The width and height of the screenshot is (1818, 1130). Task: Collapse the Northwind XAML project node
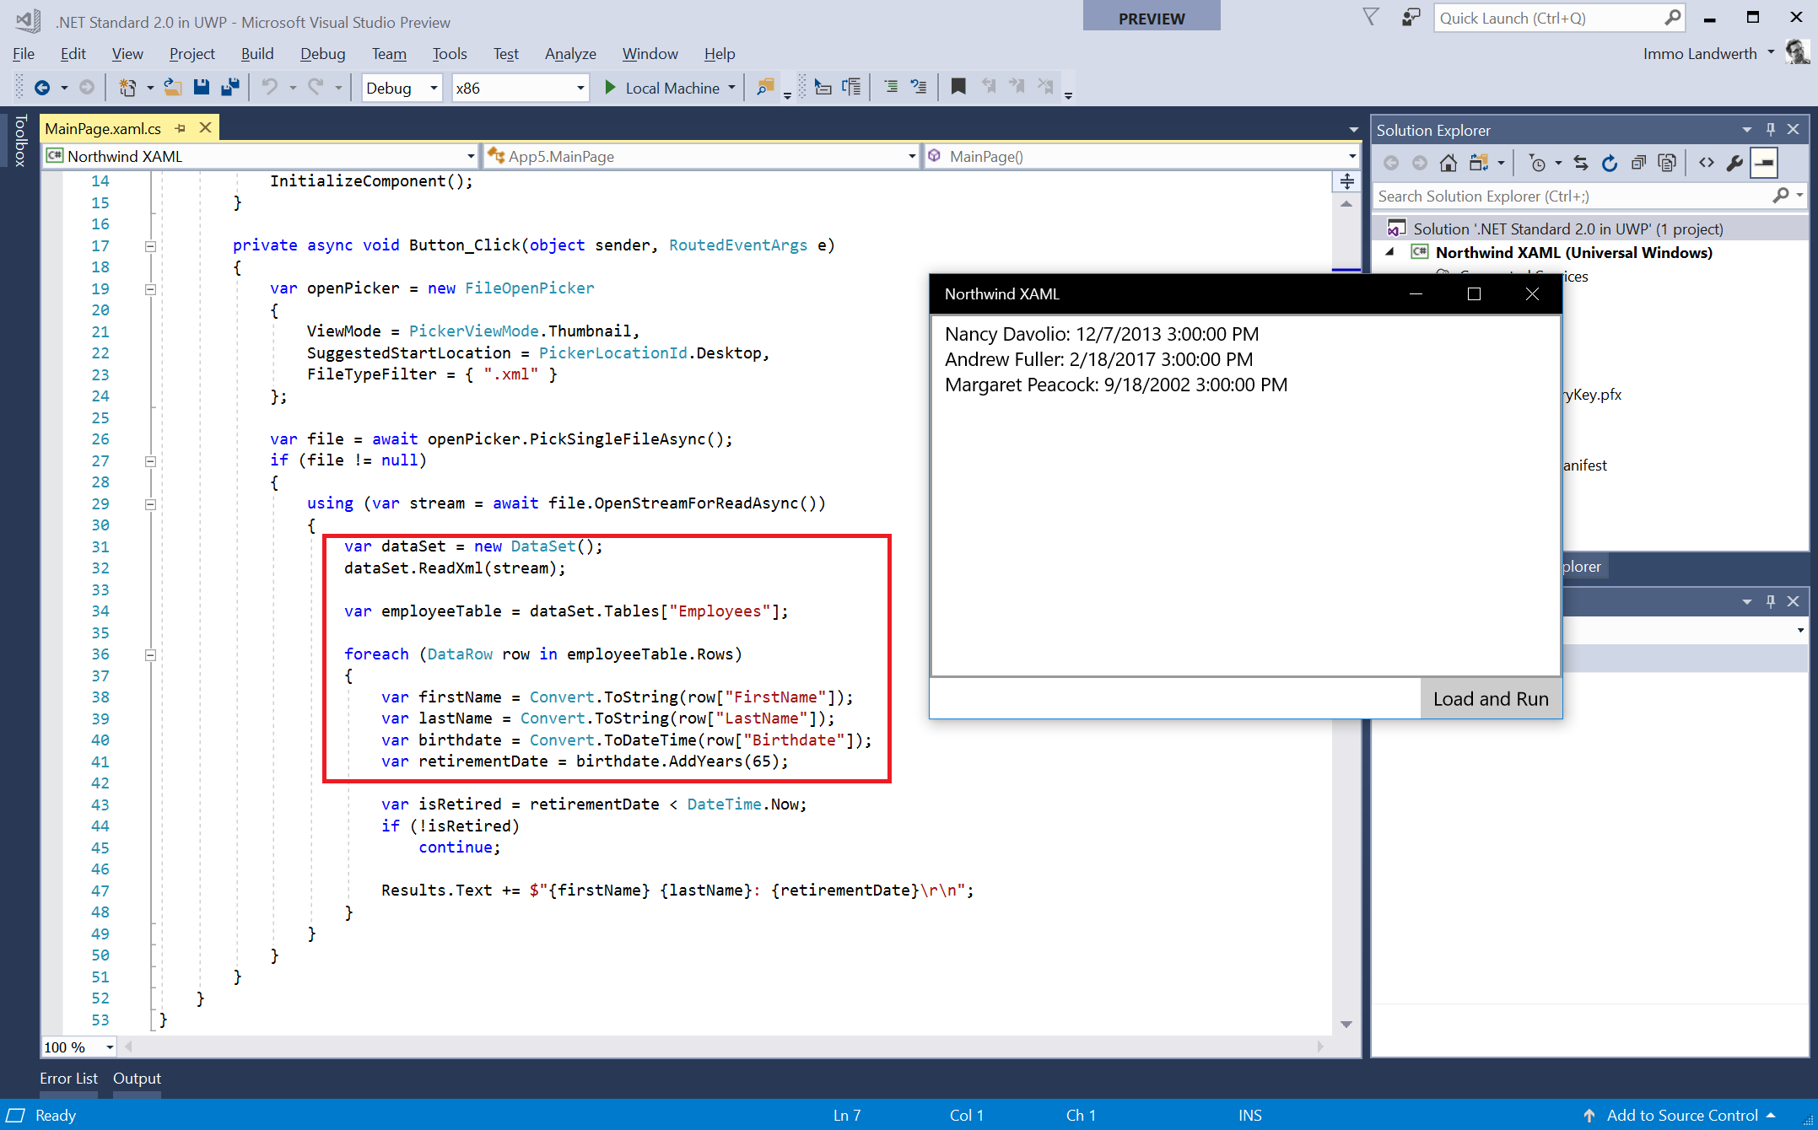click(x=1390, y=251)
